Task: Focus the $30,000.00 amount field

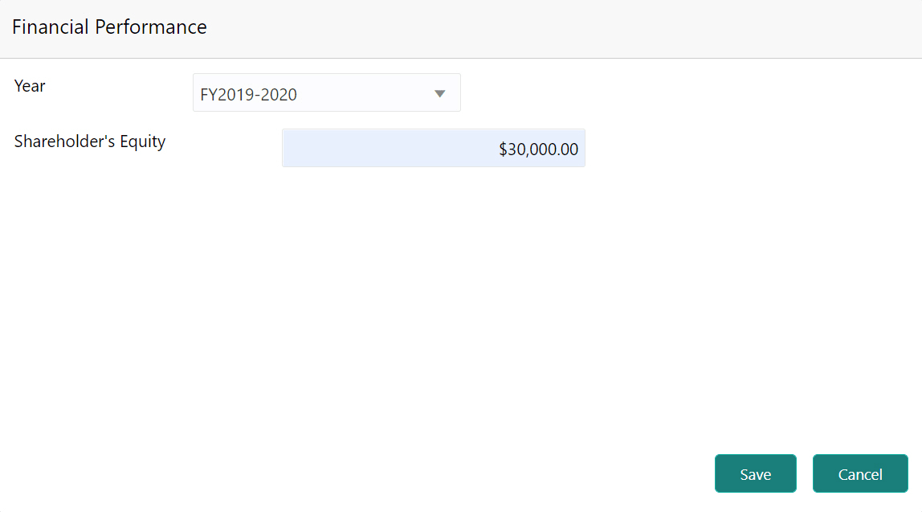Action: (x=433, y=149)
